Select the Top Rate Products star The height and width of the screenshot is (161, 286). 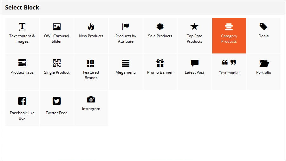pos(194,27)
